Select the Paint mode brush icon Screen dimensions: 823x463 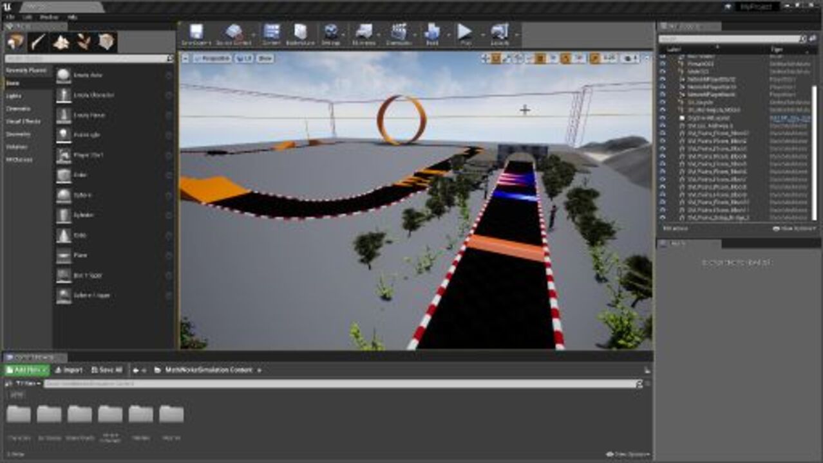tap(39, 42)
